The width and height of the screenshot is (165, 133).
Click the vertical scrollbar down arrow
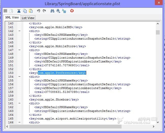pos(158,122)
